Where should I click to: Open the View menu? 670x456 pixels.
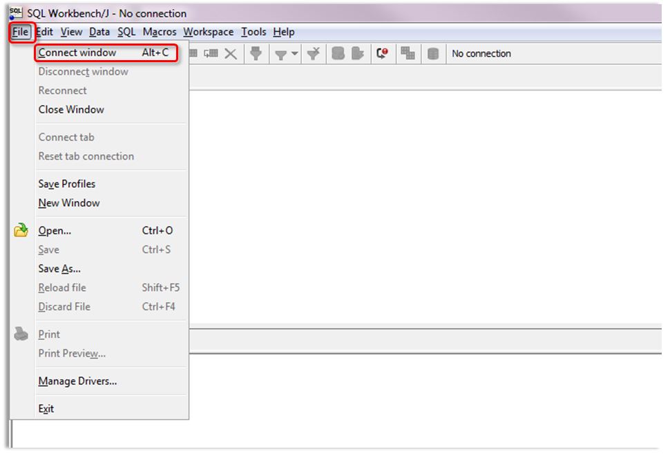(x=71, y=32)
